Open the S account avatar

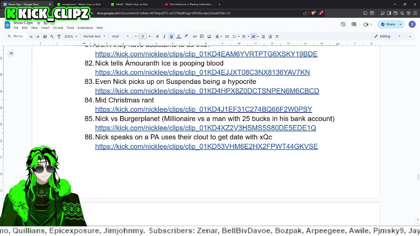[x=412, y=24]
